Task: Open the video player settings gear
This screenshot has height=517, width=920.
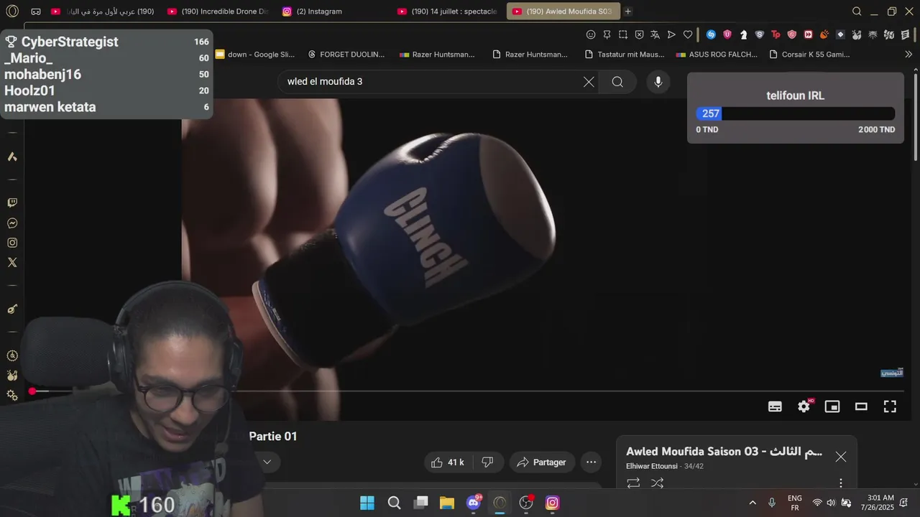Action: point(804,406)
